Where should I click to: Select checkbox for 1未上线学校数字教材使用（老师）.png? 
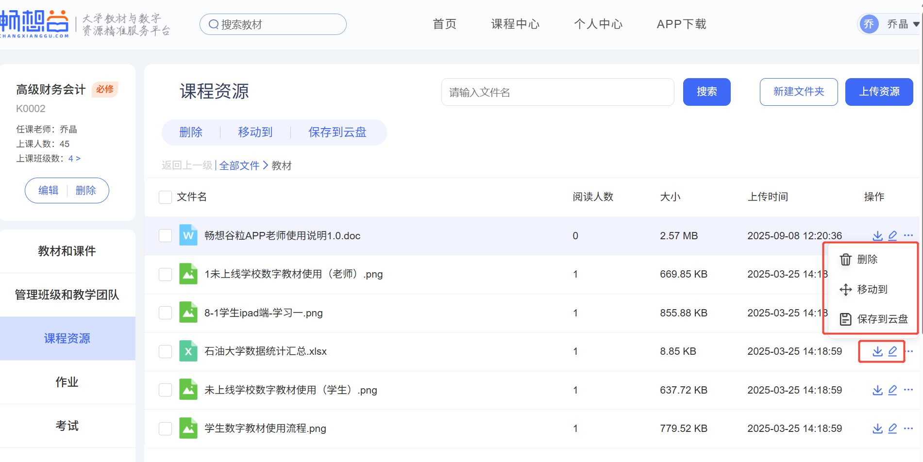(x=165, y=274)
